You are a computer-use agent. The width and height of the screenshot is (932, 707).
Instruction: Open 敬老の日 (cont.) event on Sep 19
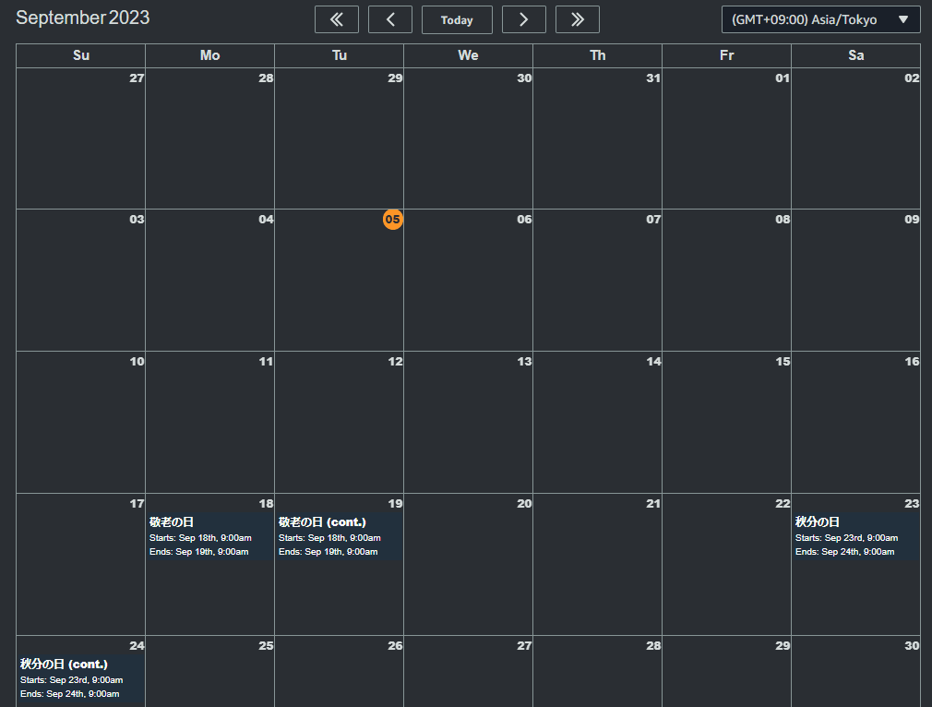point(339,536)
